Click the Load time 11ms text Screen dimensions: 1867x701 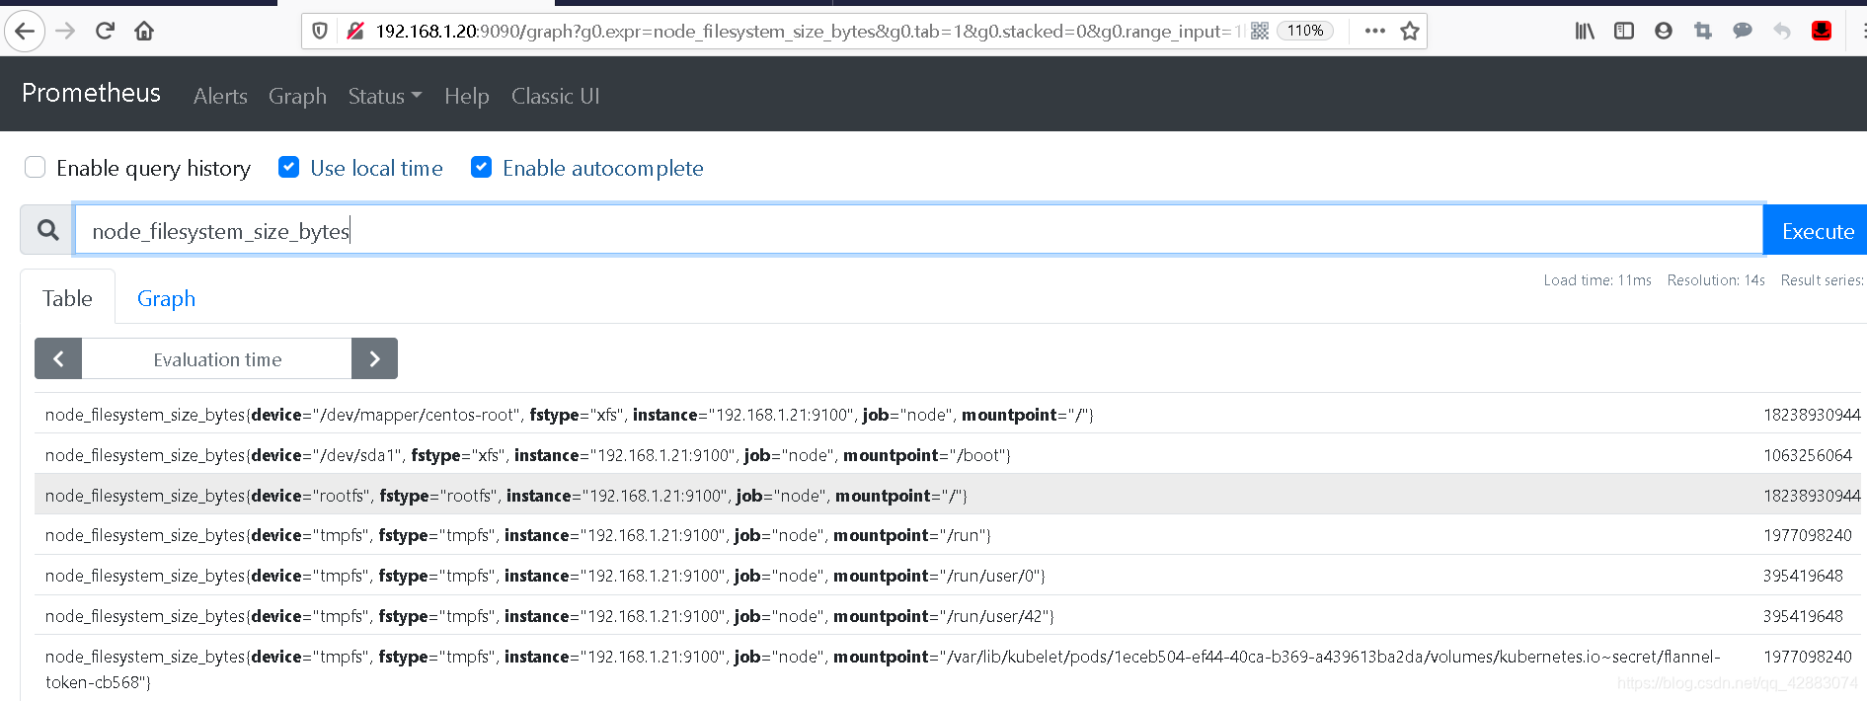[1597, 280]
